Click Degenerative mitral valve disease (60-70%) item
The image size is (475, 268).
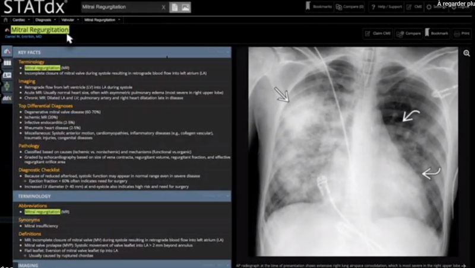[62, 112]
